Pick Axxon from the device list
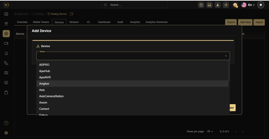Screen dimensions: 269x139 (x=132, y=102)
